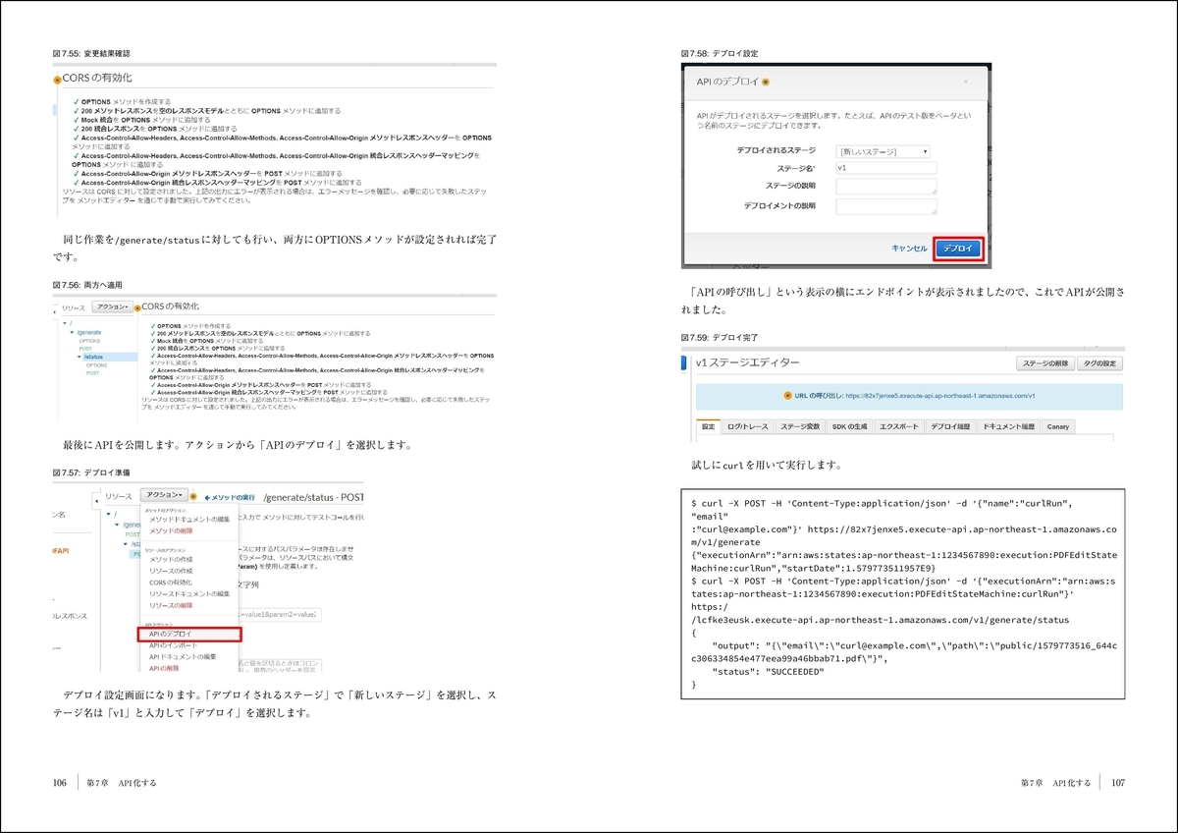Screen dimensions: 1178x833
Task: Click the デプロイメントの説明 text area
Action: pyautogui.click(x=885, y=206)
